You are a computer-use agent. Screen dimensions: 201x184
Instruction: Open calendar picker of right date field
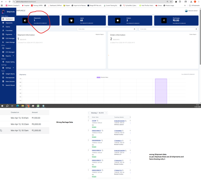(196, 29)
